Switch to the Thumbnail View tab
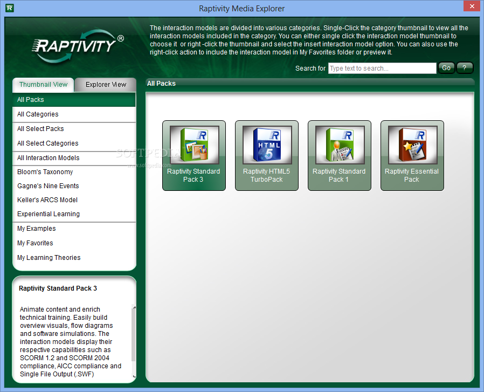The width and height of the screenshot is (484, 392). point(43,85)
